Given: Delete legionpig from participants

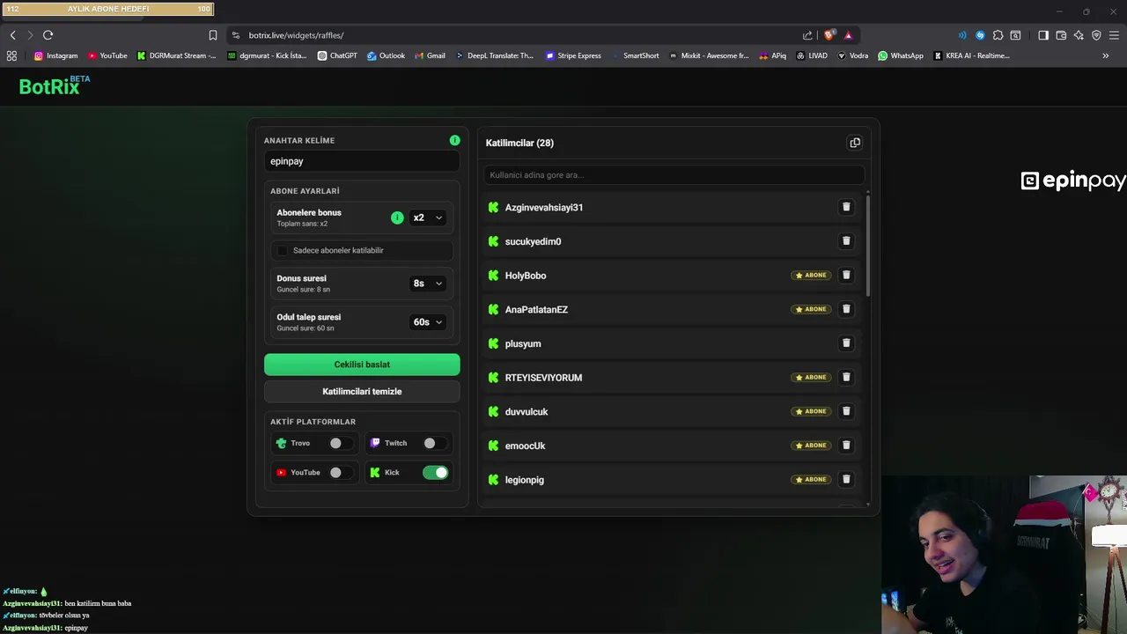Looking at the screenshot, I should [x=846, y=479].
